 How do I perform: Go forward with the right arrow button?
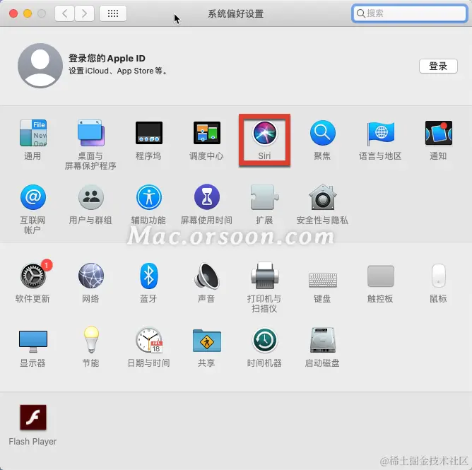pyautogui.click(x=84, y=13)
